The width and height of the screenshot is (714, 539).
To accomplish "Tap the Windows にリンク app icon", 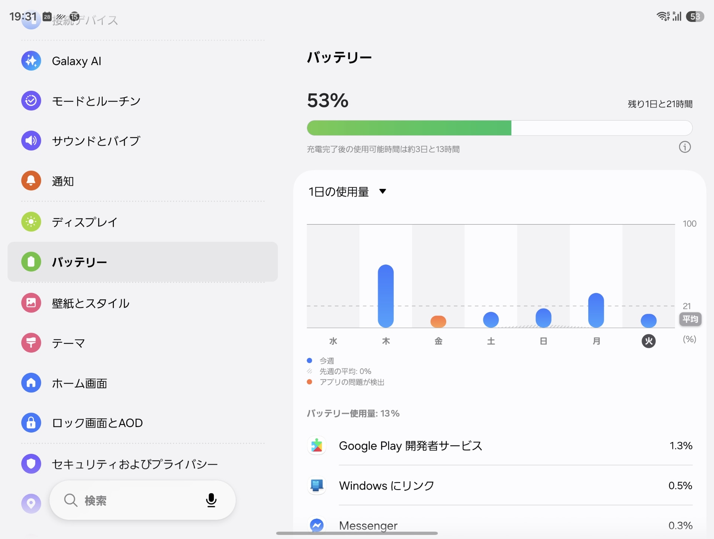I will point(317,485).
